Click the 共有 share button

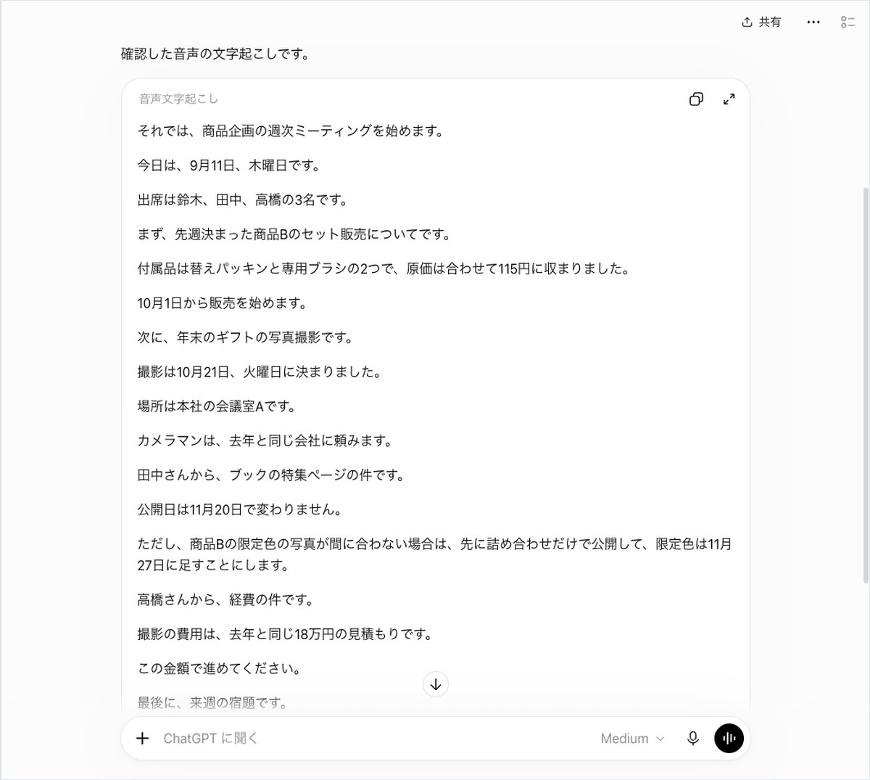761,22
